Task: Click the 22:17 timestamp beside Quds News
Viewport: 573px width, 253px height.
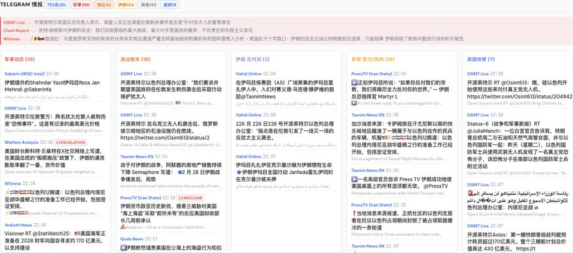Action: coord(152,239)
